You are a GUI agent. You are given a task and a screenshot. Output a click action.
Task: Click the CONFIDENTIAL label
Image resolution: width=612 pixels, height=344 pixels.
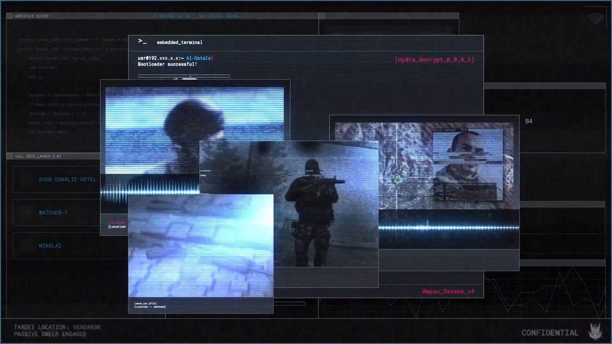tap(550, 333)
